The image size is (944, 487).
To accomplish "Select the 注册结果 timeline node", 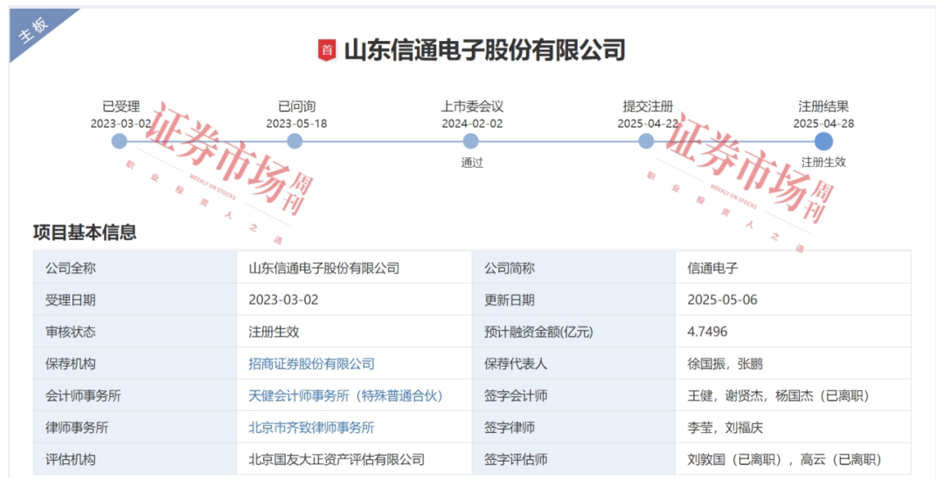I will (823, 141).
